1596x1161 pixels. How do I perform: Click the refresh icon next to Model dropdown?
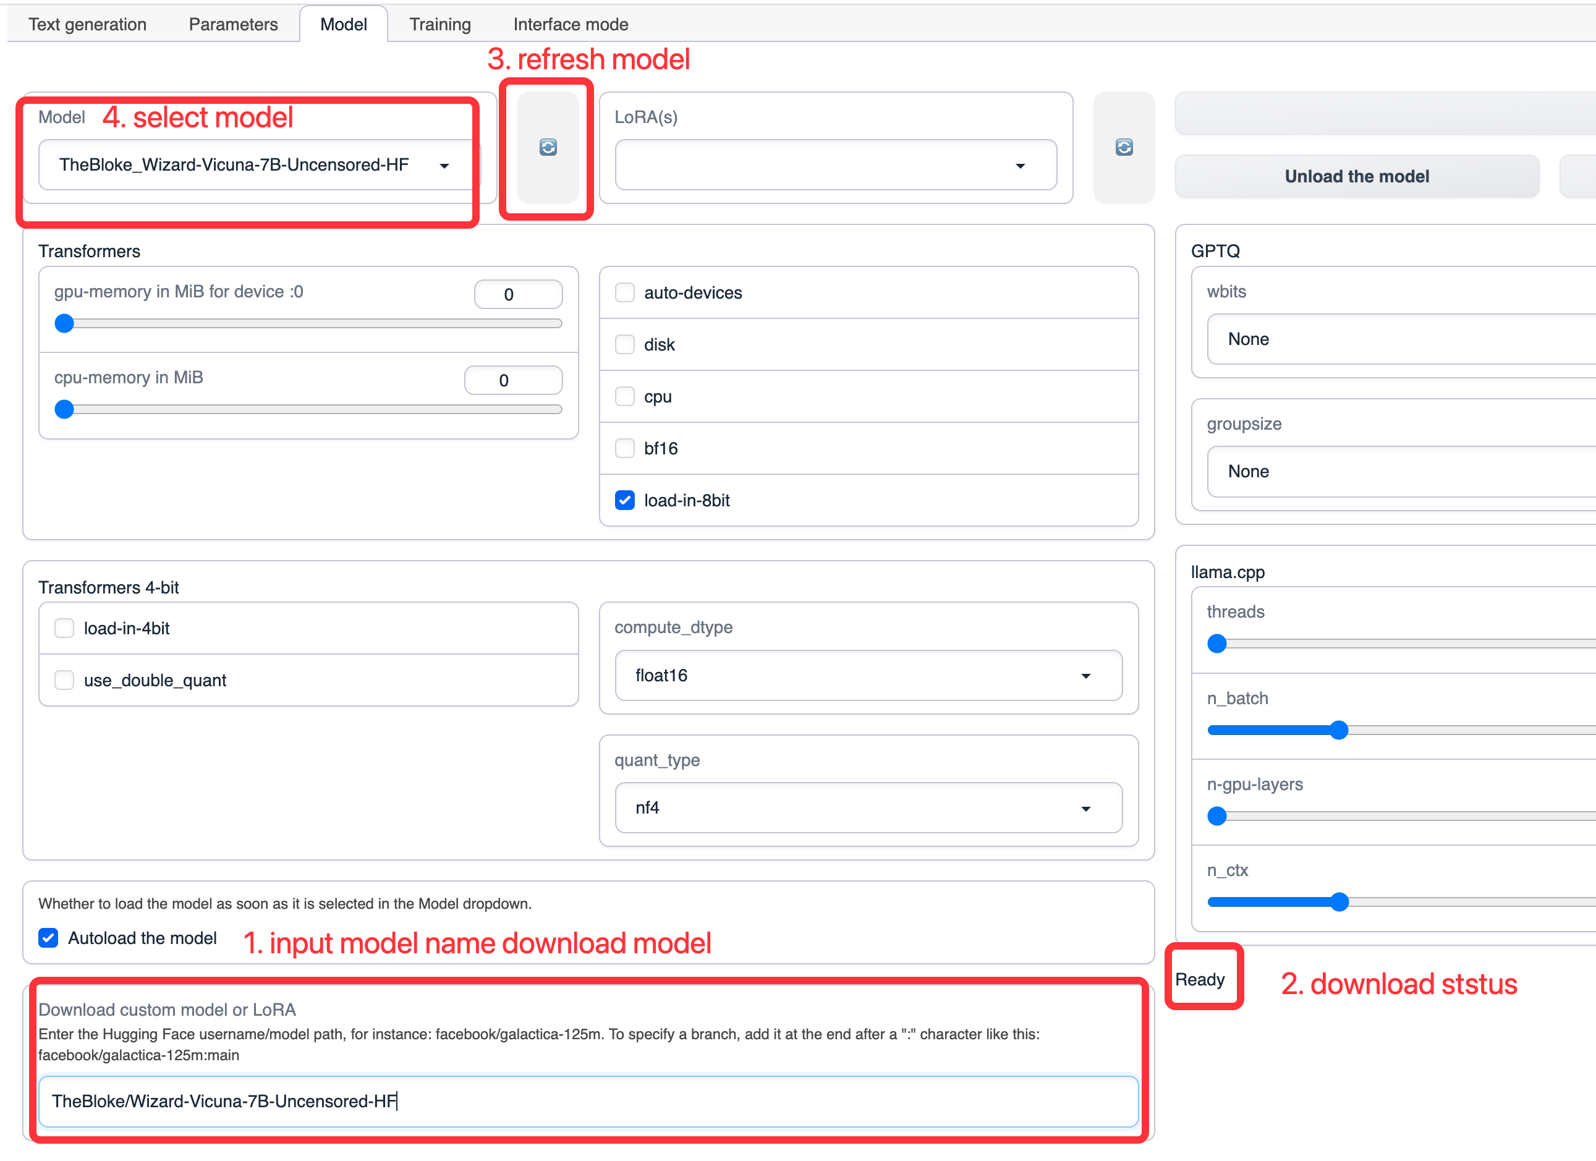click(548, 147)
